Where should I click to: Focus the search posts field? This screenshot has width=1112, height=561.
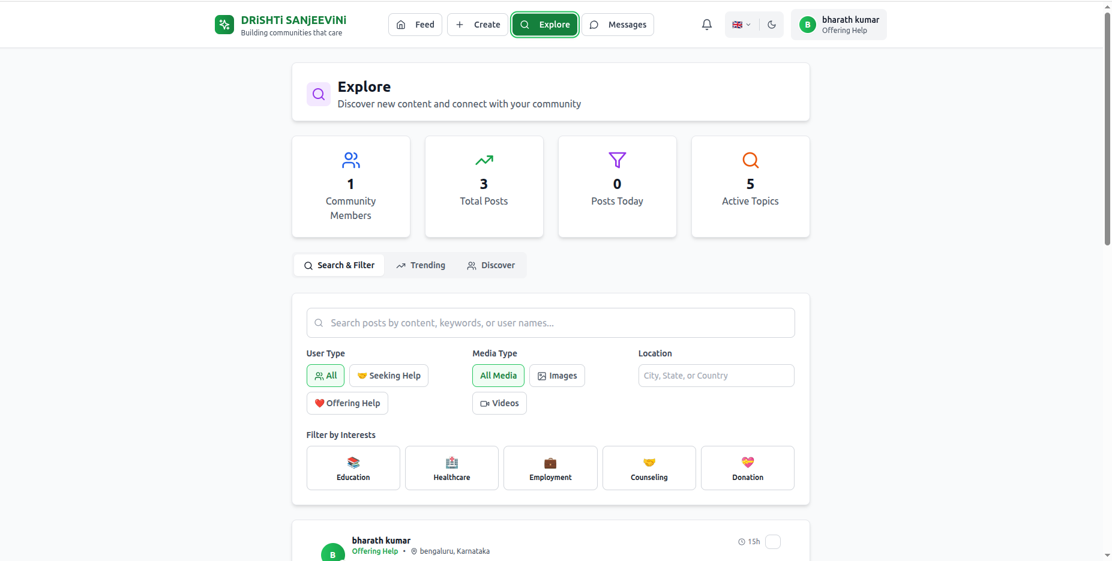tap(551, 323)
